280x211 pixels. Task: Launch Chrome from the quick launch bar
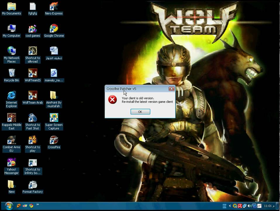31,206
